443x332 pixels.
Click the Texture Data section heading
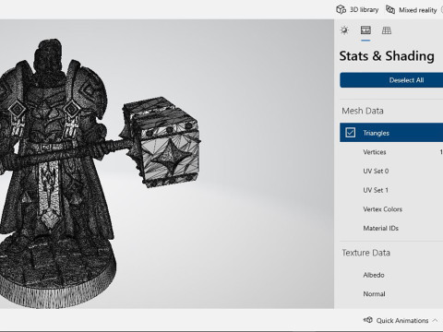tap(365, 253)
